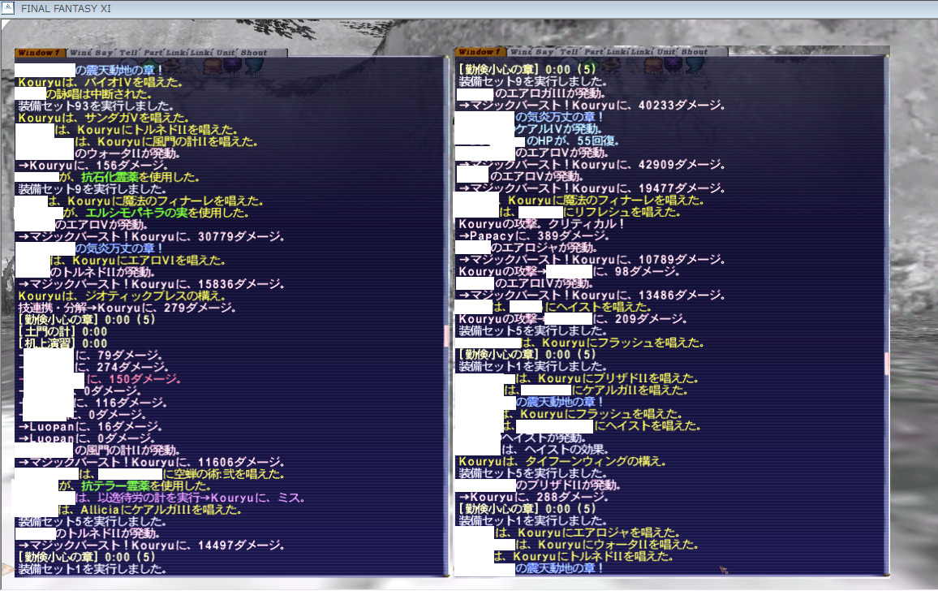Switch to Shout tab in right chat log

tap(695, 52)
